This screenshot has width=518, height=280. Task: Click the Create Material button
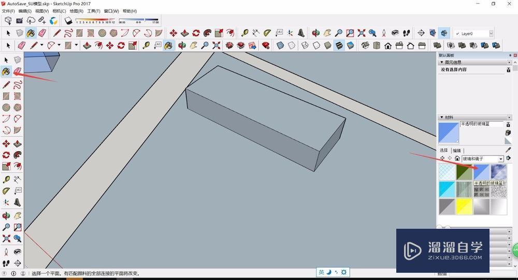(x=509, y=132)
